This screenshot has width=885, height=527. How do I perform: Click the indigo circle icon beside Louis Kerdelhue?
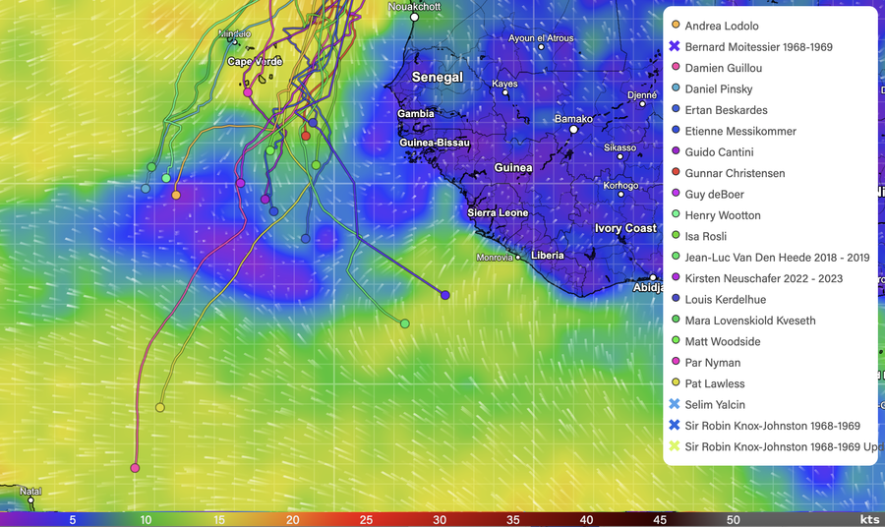pyautogui.click(x=676, y=299)
